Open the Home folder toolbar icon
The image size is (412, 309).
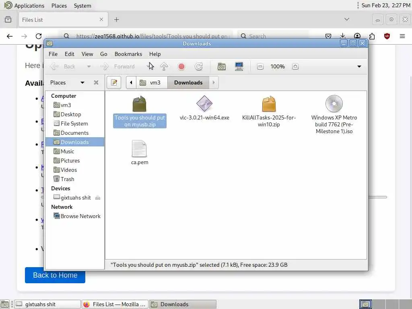(222, 66)
